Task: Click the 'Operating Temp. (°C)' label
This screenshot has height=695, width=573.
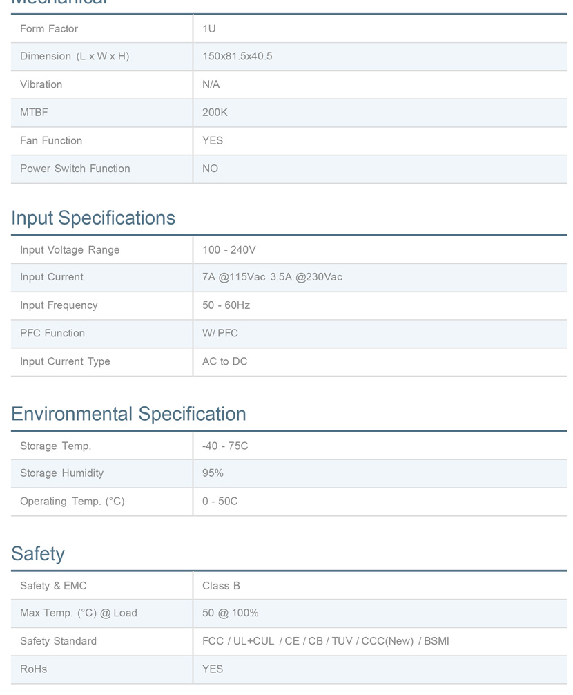Action: coord(72,502)
